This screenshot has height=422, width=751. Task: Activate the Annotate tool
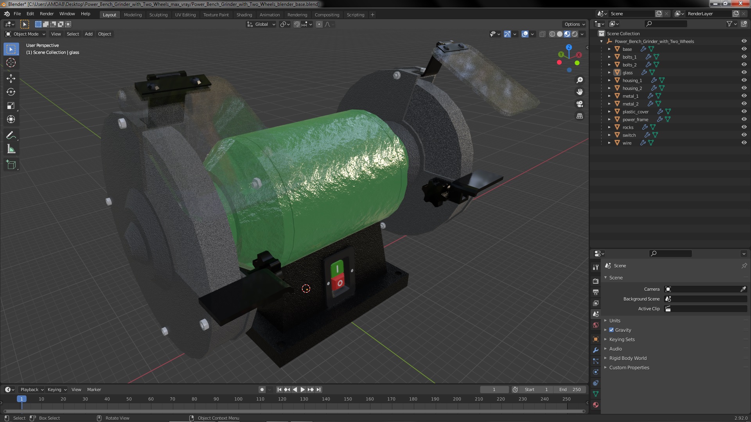pos(11,135)
